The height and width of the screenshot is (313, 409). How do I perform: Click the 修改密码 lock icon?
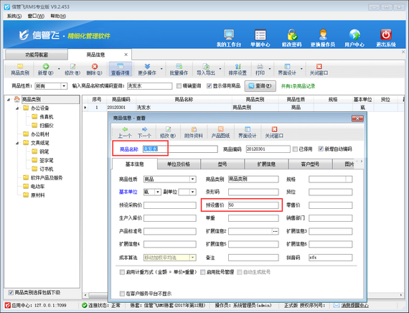pos(291,34)
